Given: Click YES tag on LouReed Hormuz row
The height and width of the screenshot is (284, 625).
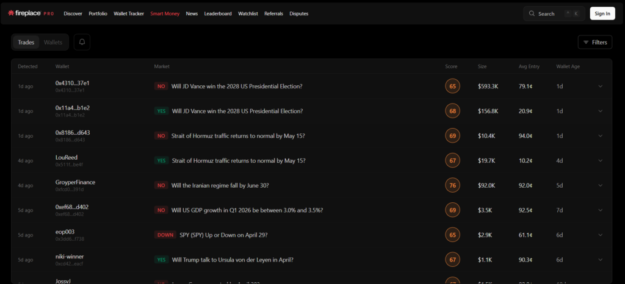Looking at the screenshot, I should [161, 161].
